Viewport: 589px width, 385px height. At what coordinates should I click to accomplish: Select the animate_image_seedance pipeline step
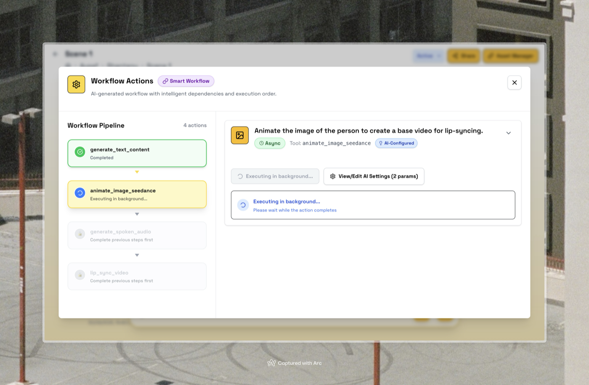[137, 194]
